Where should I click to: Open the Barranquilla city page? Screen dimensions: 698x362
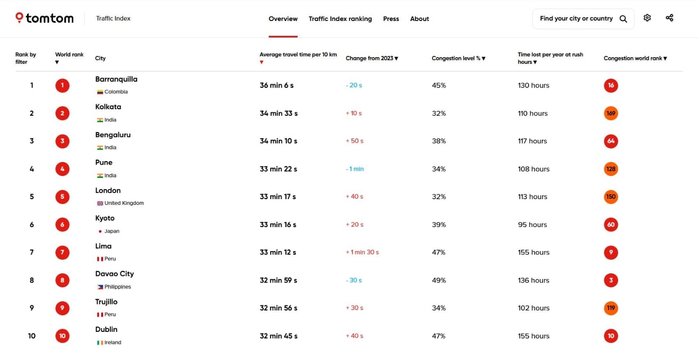tap(116, 79)
